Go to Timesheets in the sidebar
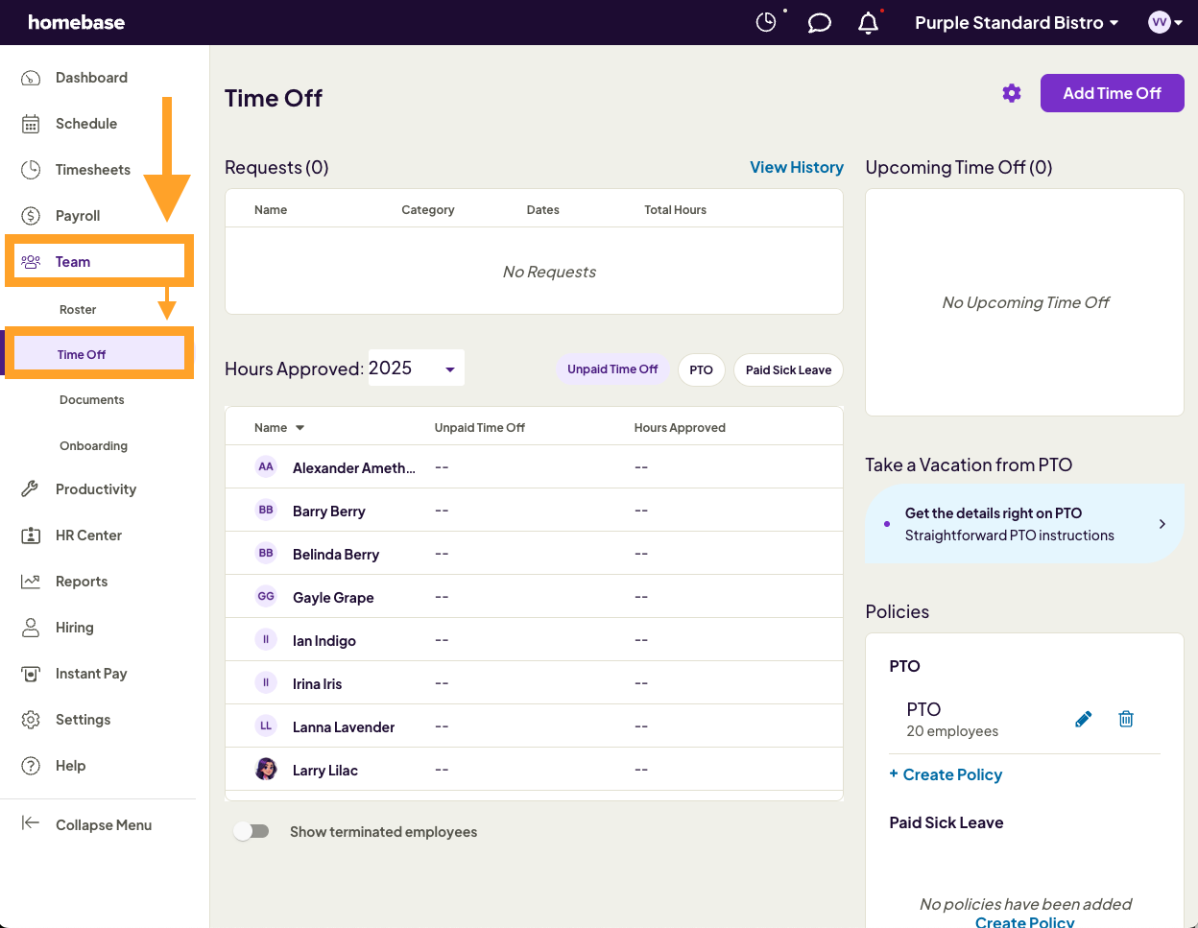 pyautogui.click(x=92, y=170)
